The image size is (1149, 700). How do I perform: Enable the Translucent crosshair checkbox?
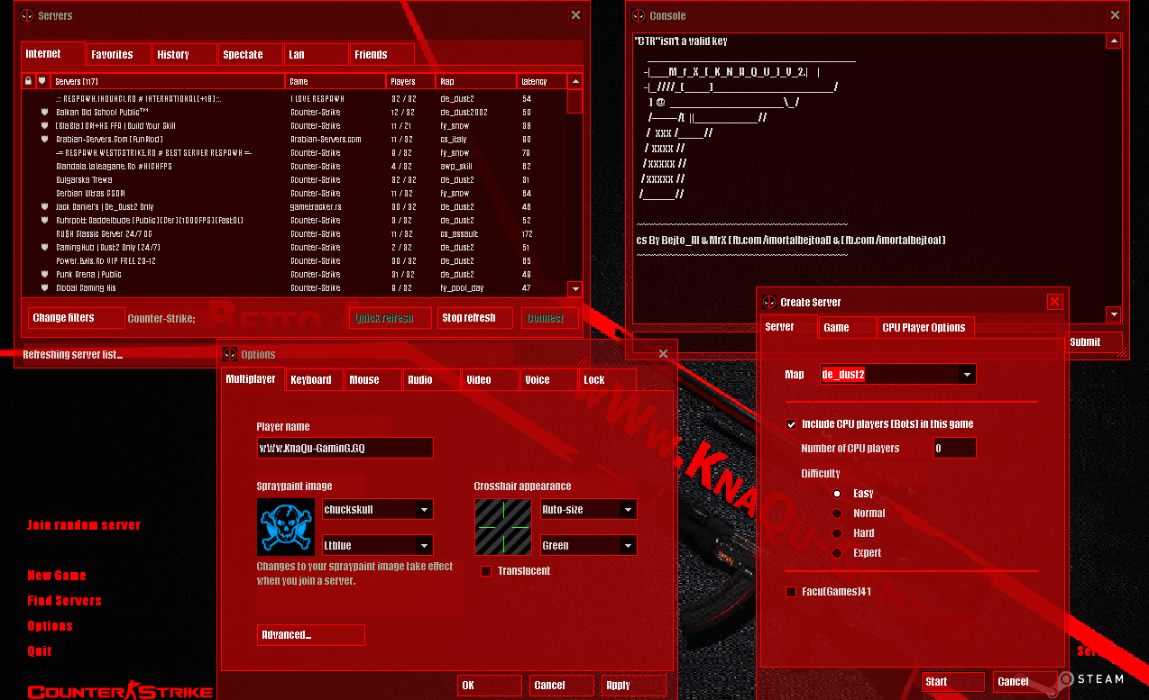[486, 571]
